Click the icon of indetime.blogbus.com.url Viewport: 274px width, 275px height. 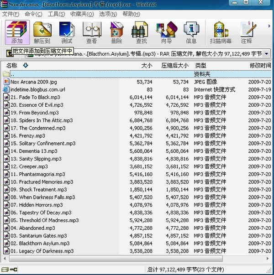pyautogui.click(x=6, y=89)
